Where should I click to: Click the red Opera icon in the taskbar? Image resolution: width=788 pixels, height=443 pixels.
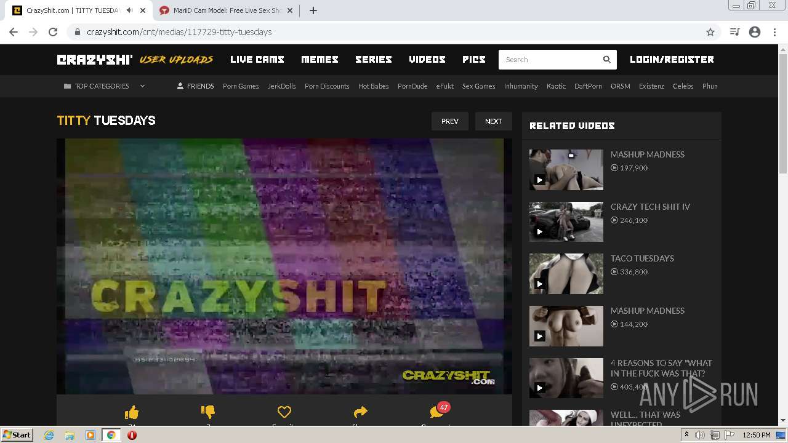tap(132, 435)
